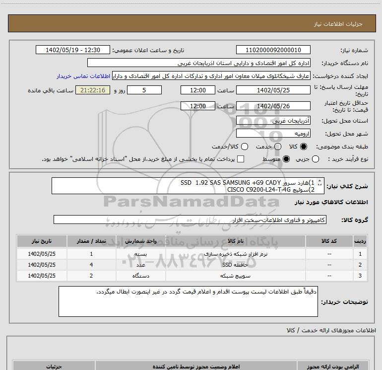Screen dimensions: 382x370
Task: Click quantity 2 in the network switch row
Action: [91, 276]
